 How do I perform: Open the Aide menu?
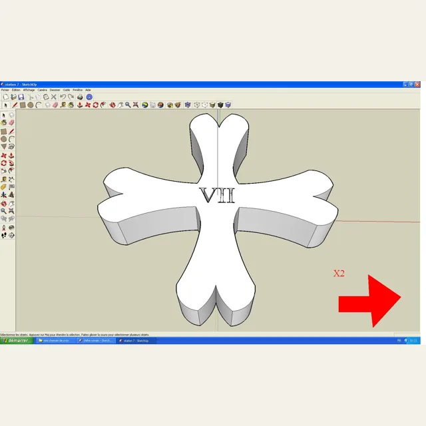click(x=88, y=90)
